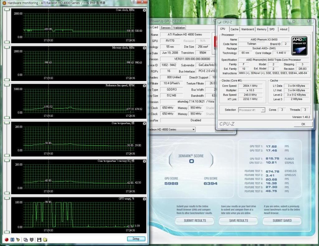Image resolution: width=319 pixels, height=246 pixels.
Task: Close the Core temperature graph panel
Action: click(145, 123)
